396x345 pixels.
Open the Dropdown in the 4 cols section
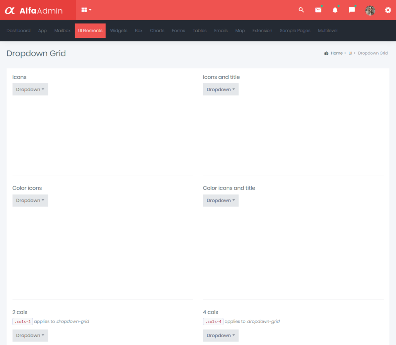coord(220,335)
